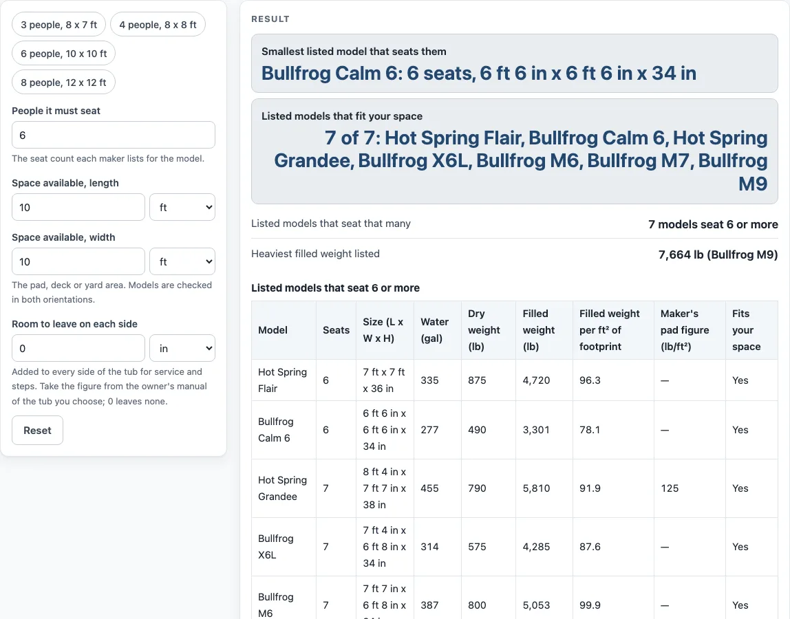Click the 'Model' column header
Screen dimensions: 790x619
pos(284,330)
